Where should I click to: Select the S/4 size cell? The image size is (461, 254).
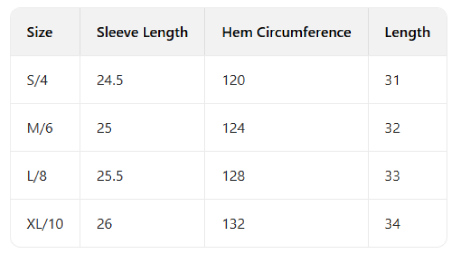[37, 80]
